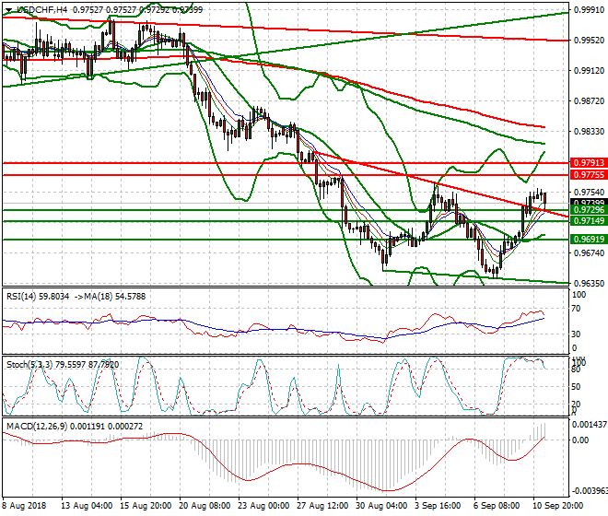Select the 0.99520 price scale value
The image size is (608, 516).
coord(589,41)
